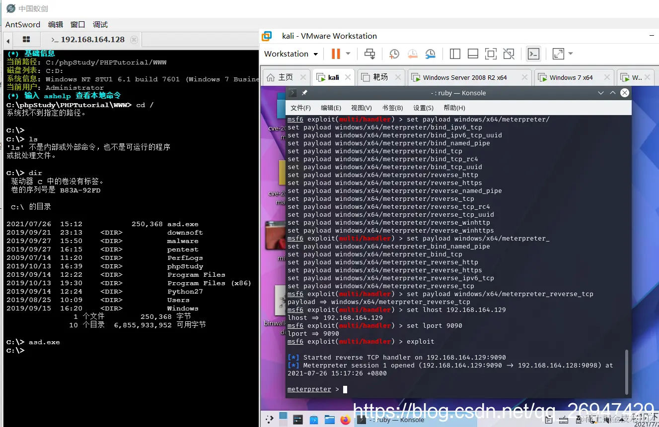Open the 视图(V) menu in Konsole

click(361, 108)
